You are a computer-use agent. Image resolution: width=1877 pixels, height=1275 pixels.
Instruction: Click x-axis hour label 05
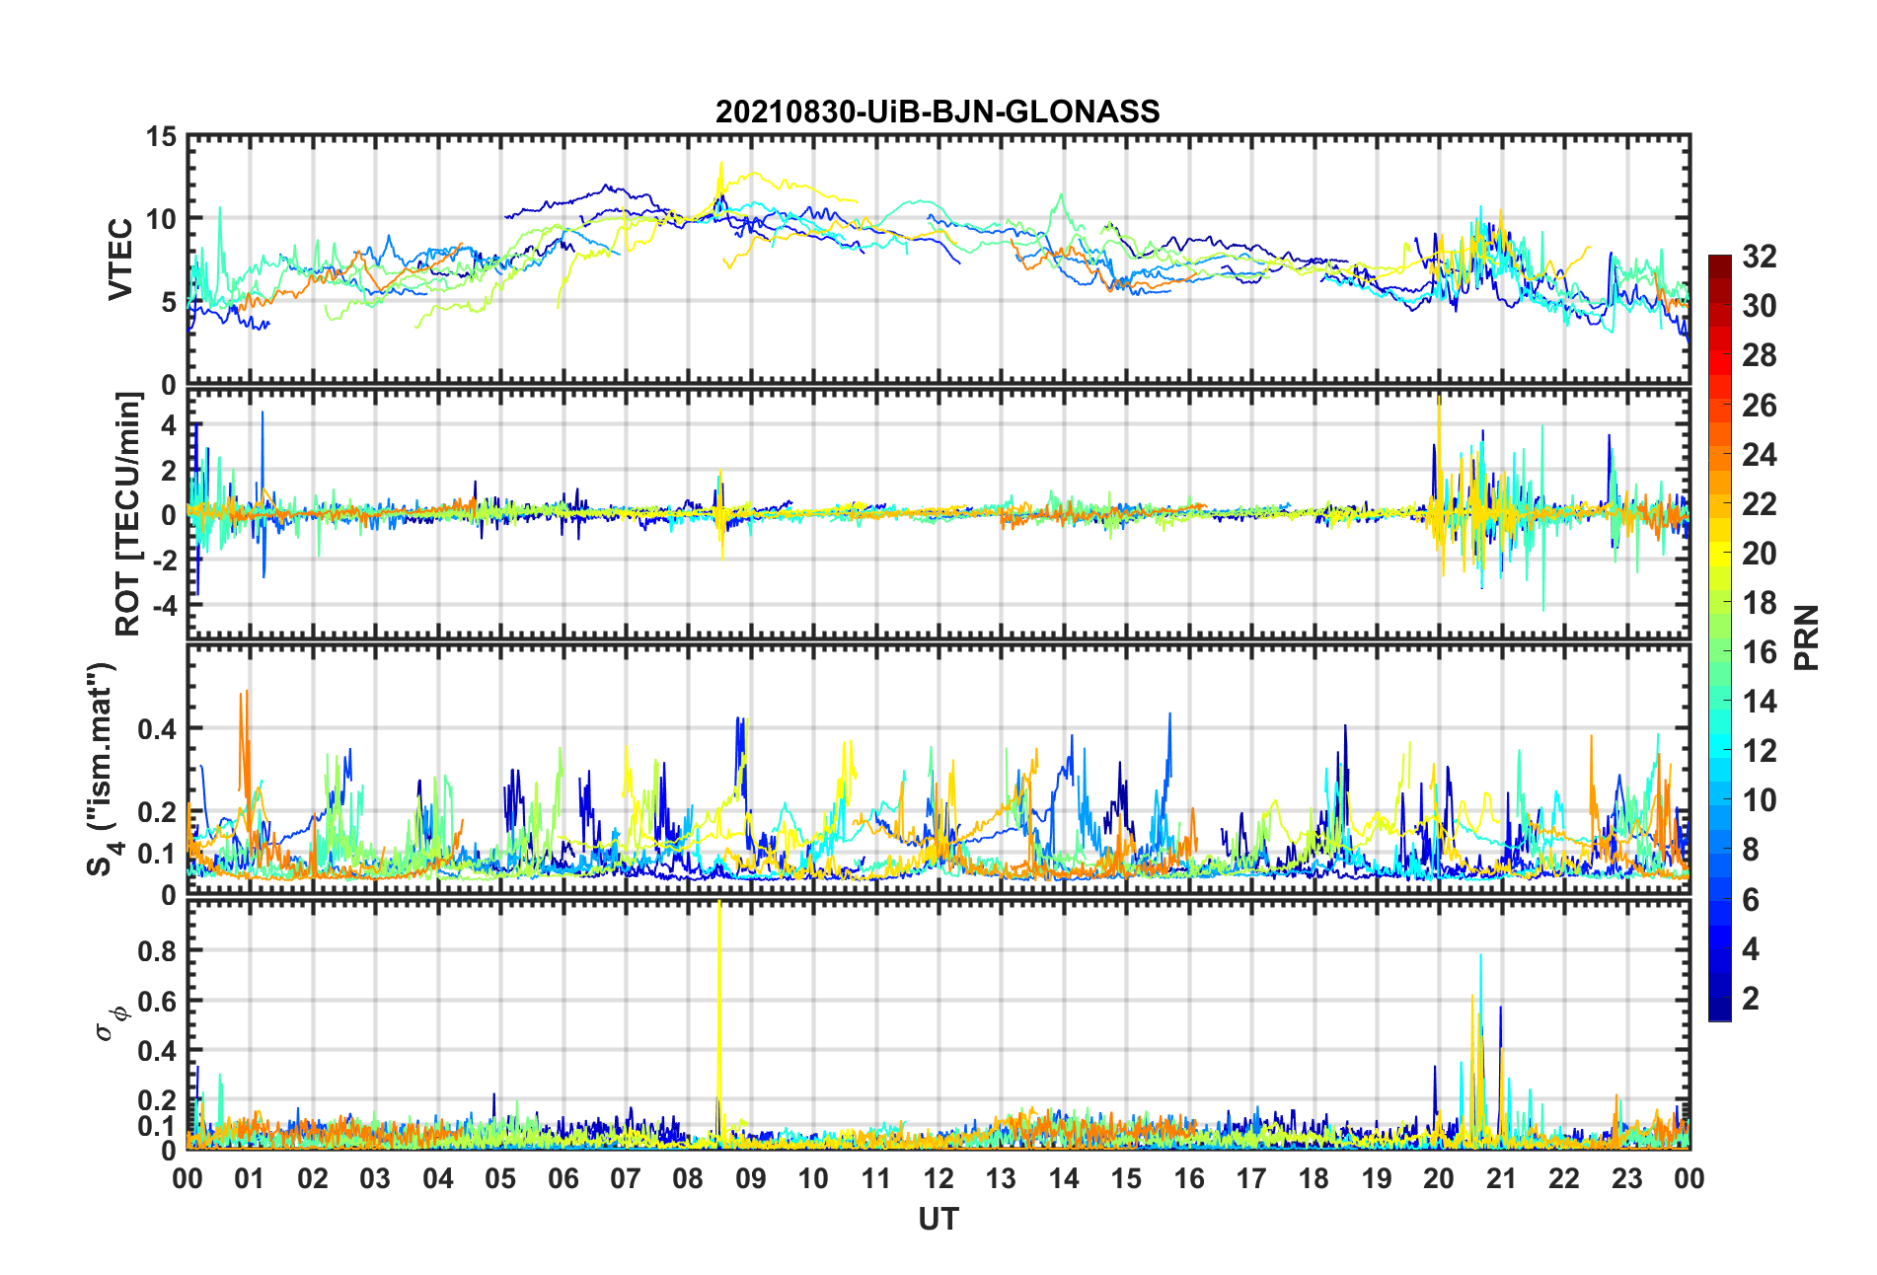coord(500,1178)
